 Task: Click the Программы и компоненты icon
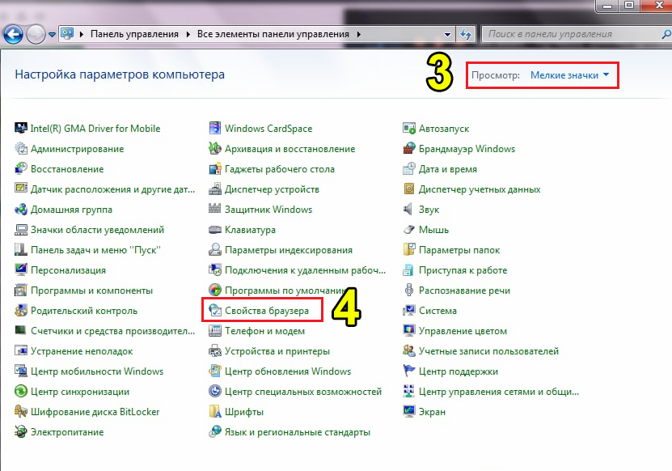[20, 291]
